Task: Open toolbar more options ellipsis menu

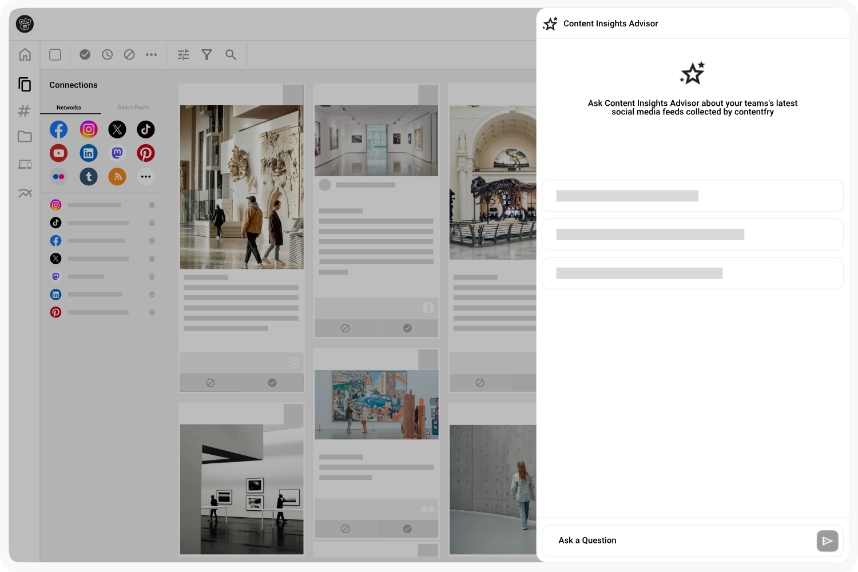Action: (x=151, y=55)
